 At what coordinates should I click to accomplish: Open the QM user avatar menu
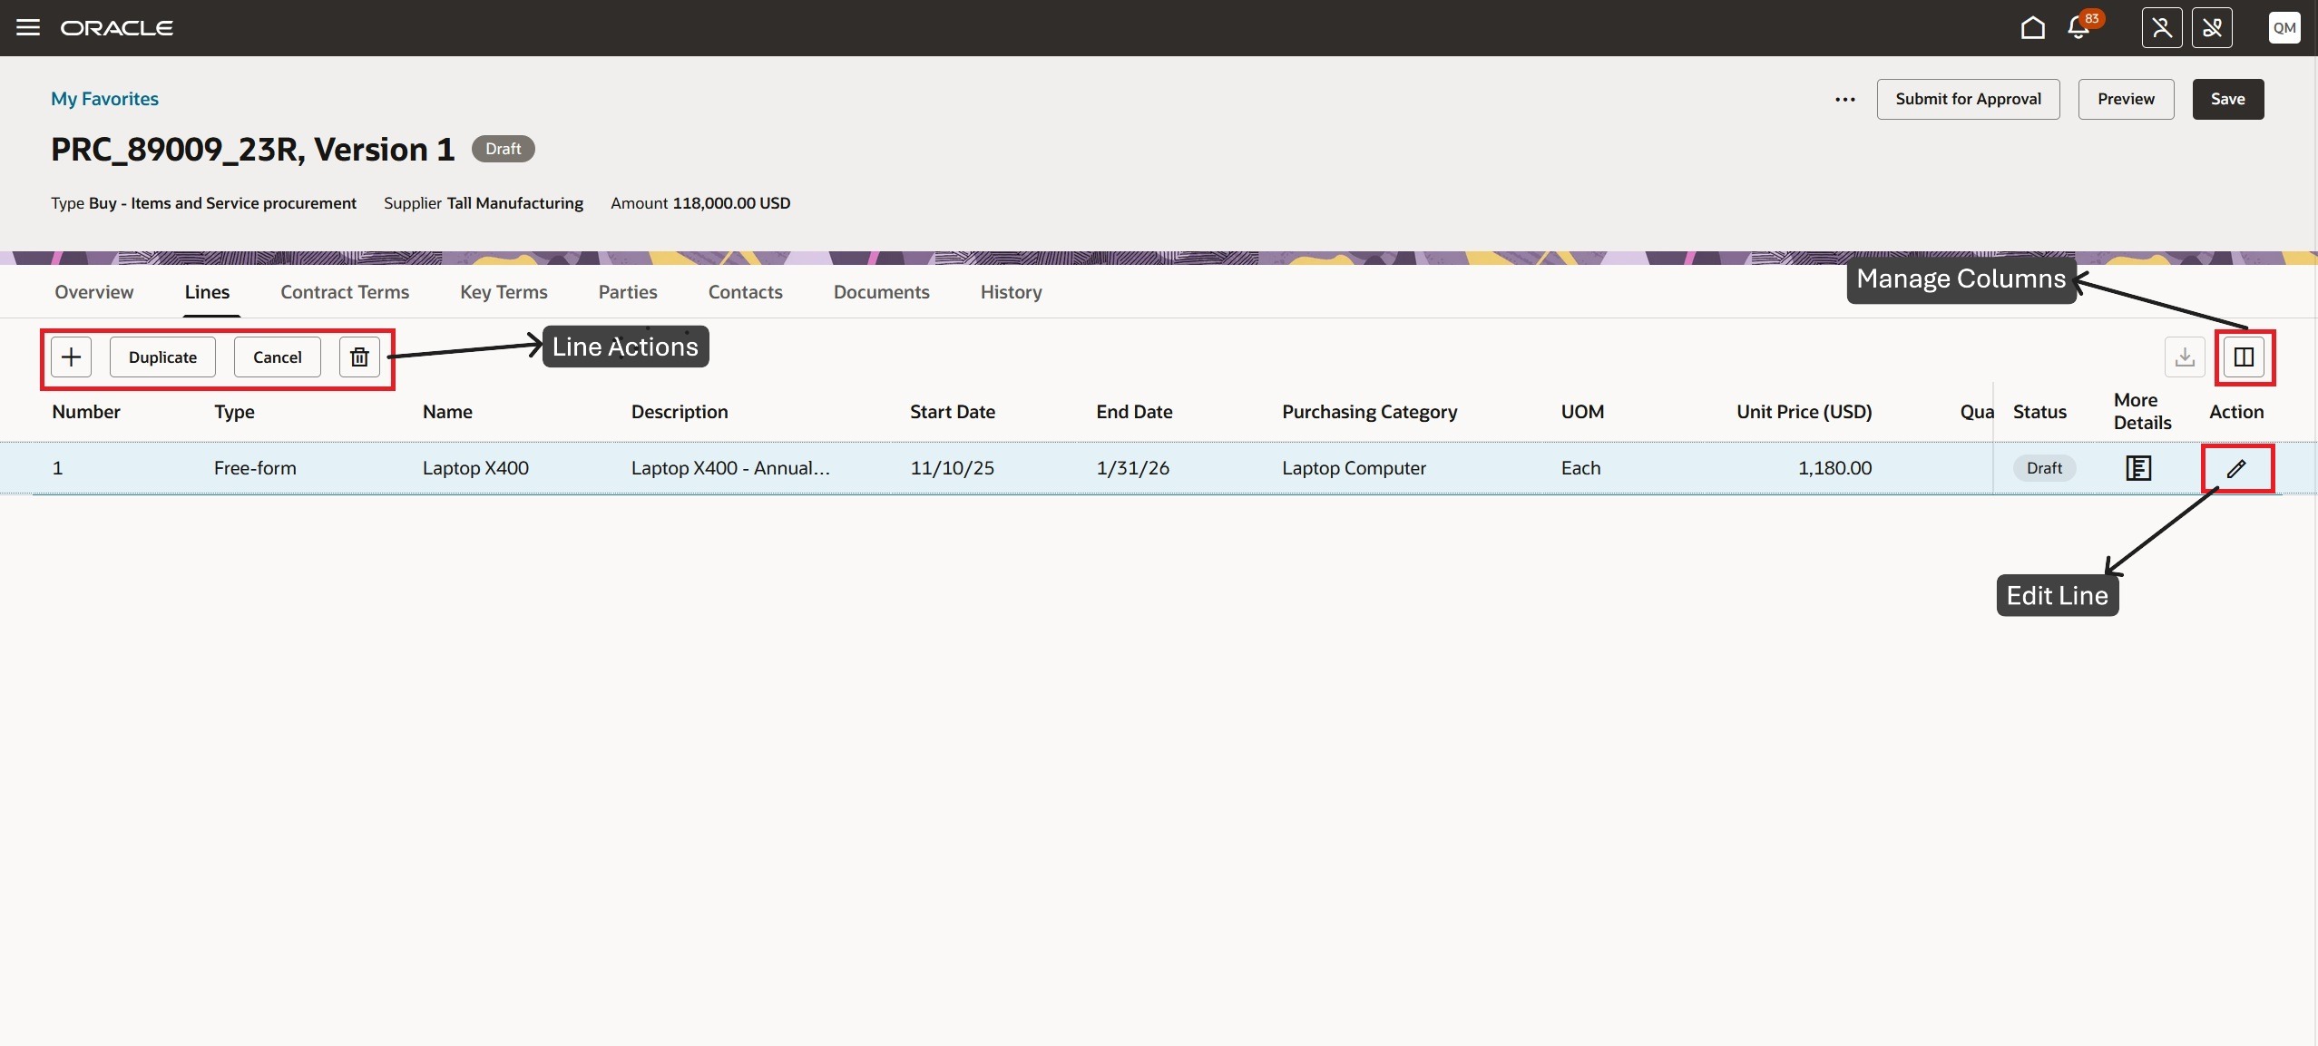pos(2284,28)
